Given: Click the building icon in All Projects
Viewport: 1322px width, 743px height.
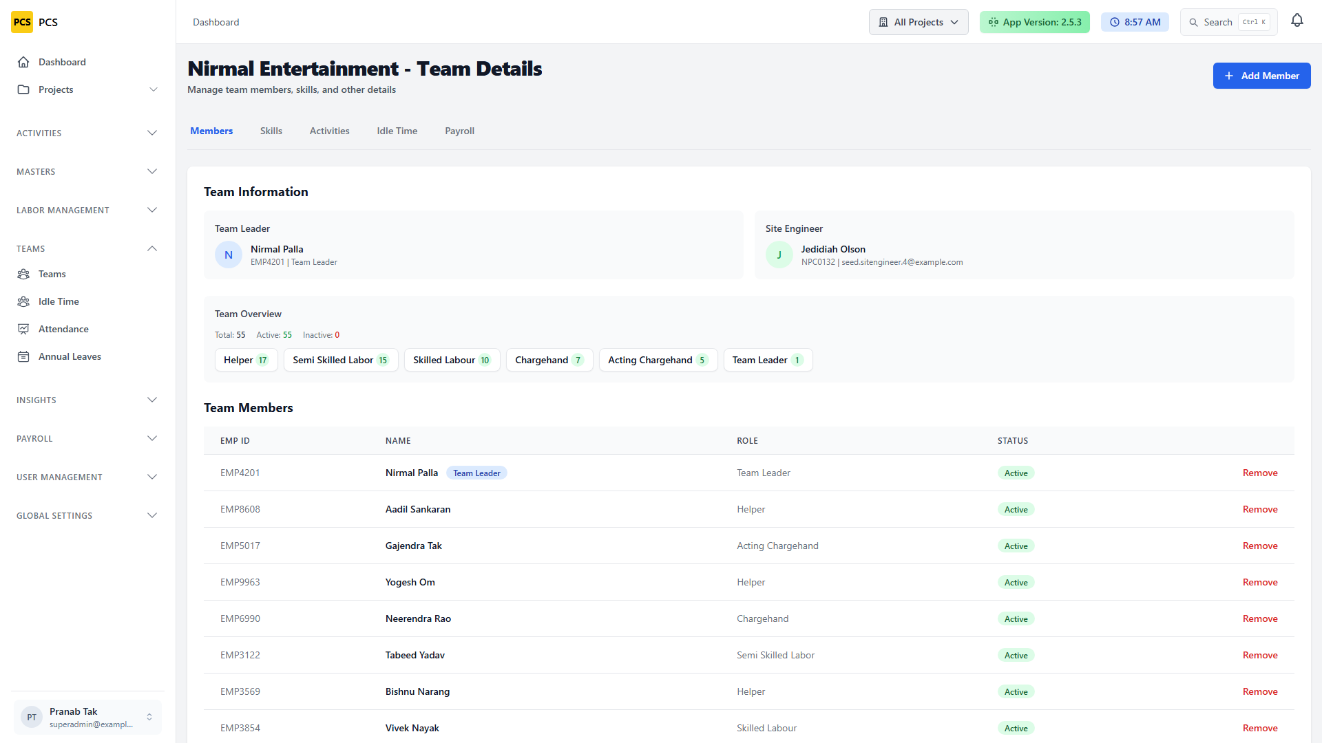Looking at the screenshot, I should (883, 22).
